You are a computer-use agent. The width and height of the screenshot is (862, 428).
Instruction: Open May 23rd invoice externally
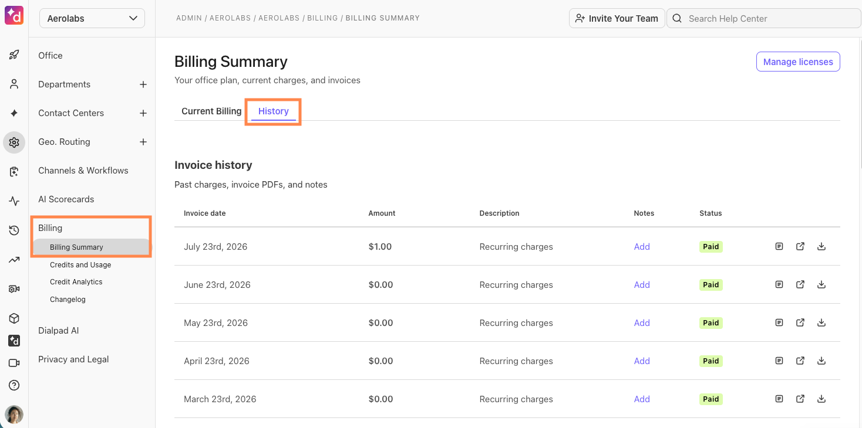(800, 322)
